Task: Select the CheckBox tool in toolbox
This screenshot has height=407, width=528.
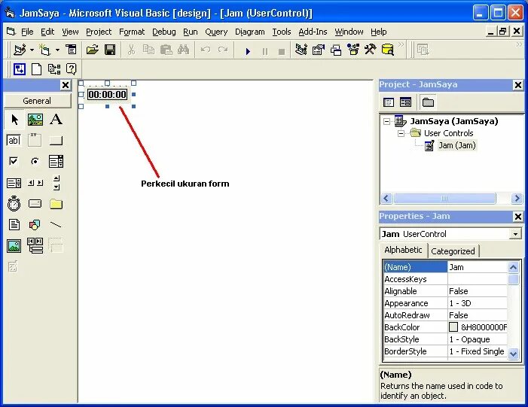Action: 14,162
